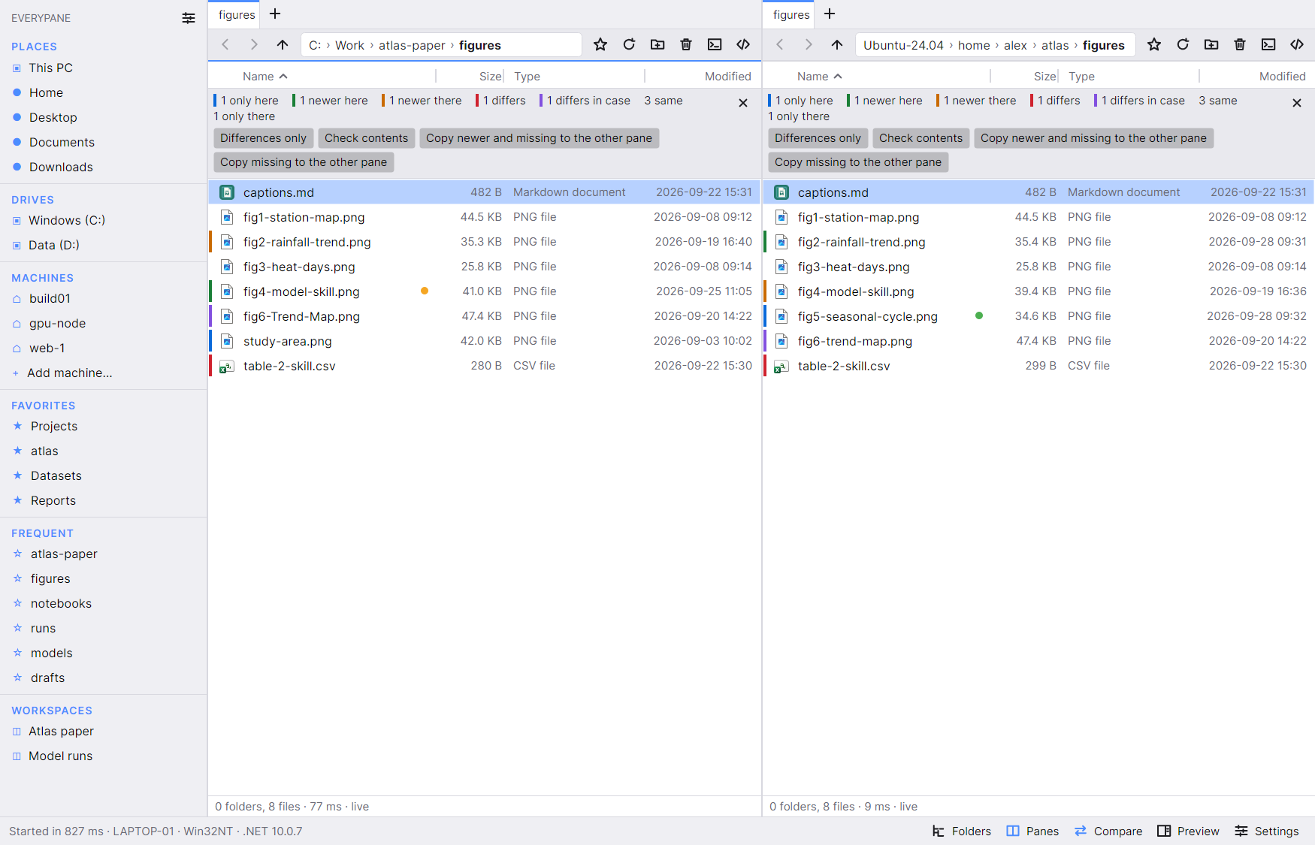1315x845 pixels.
Task: Toggle the Preview panel in the status bar
Action: coord(1188,831)
